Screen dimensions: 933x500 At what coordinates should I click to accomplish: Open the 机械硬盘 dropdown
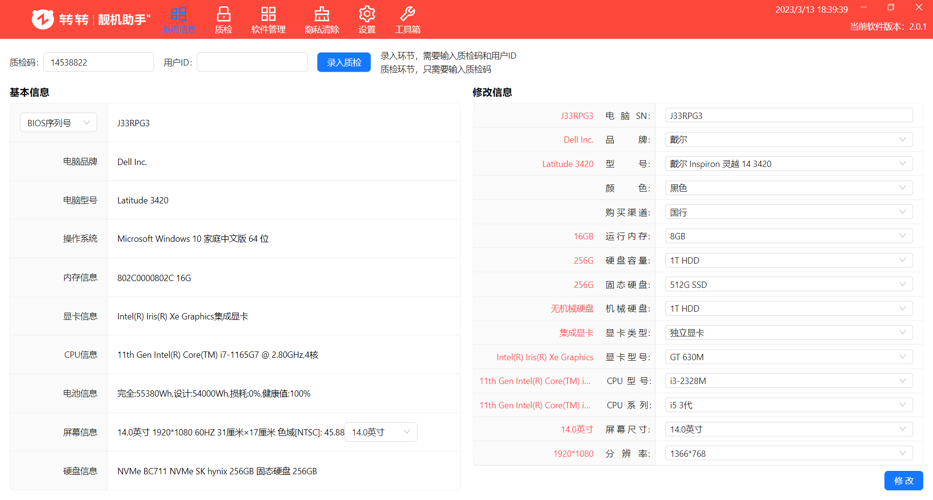[789, 309]
